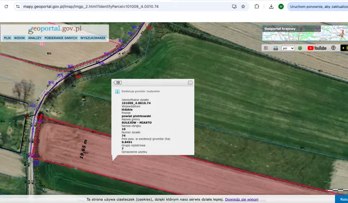Select parcel identifier 101009_4.0010.74 text
The width and height of the screenshot is (348, 203).
tap(136, 103)
